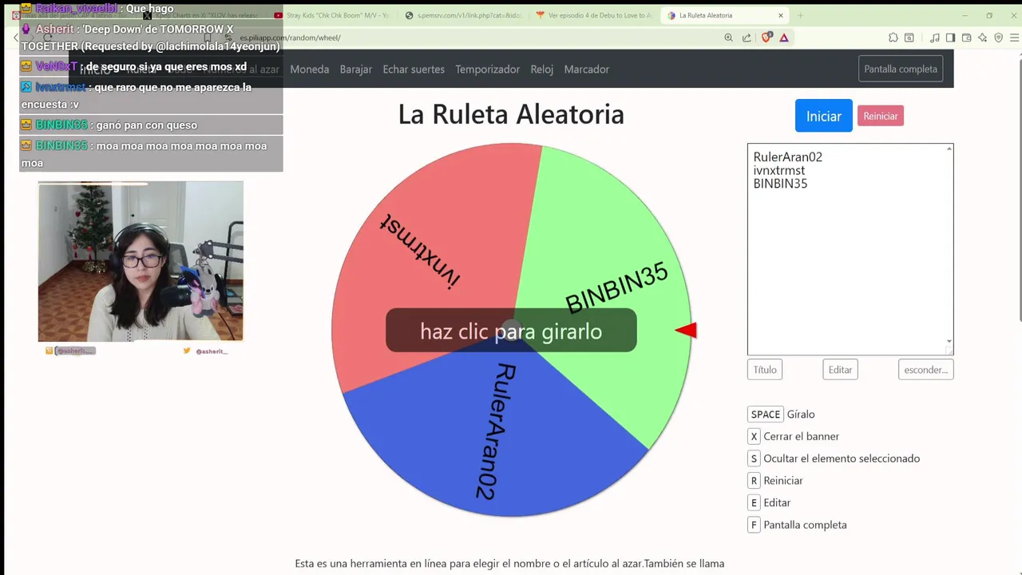Click the text area's scroll up arrow

(949, 149)
